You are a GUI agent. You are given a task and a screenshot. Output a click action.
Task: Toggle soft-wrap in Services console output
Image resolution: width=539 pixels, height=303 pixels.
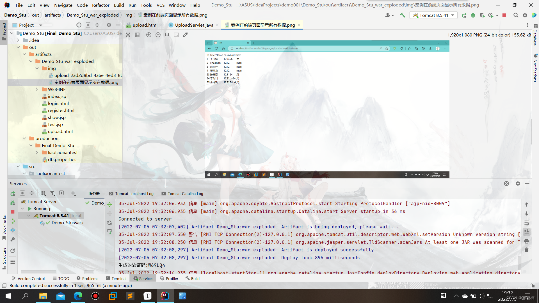[527, 223]
